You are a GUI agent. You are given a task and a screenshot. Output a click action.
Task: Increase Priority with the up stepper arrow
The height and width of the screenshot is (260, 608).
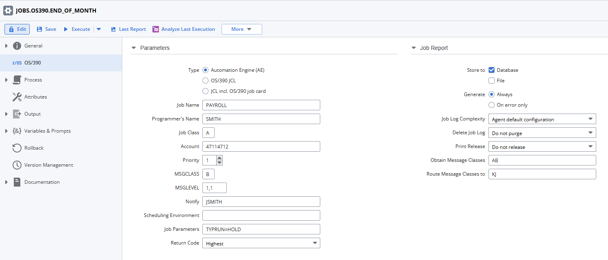pyautogui.click(x=219, y=158)
